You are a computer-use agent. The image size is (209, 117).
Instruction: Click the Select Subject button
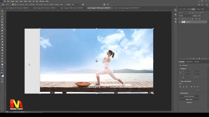(189, 99)
